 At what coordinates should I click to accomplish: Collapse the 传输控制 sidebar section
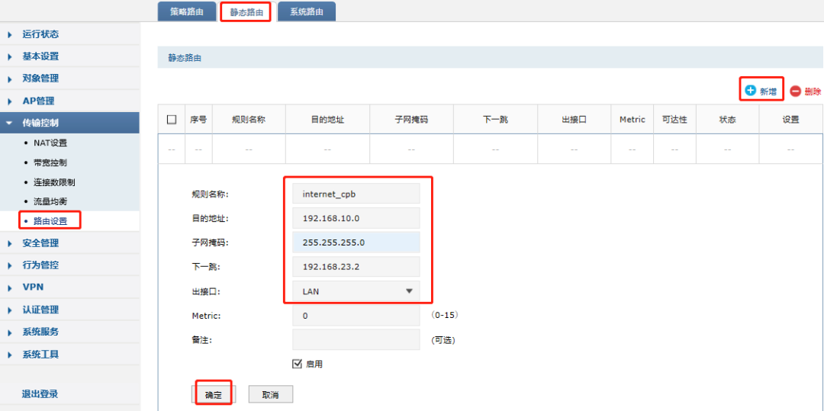click(x=70, y=123)
